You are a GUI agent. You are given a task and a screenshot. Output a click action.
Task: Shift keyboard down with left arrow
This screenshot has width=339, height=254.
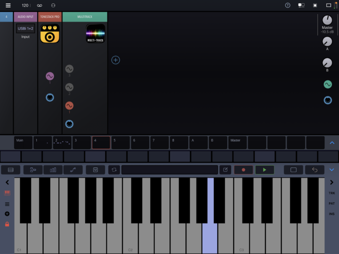click(7, 183)
